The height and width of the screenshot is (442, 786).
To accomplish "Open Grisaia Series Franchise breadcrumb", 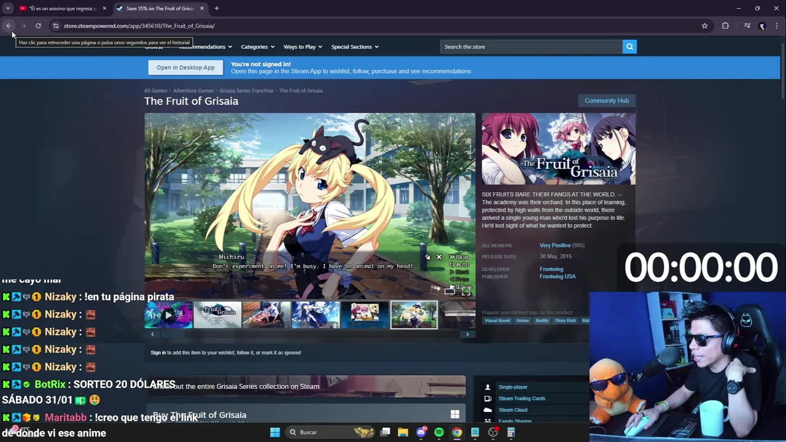I will point(246,90).
